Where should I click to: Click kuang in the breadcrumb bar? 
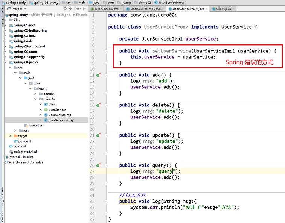tap(124, 3)
